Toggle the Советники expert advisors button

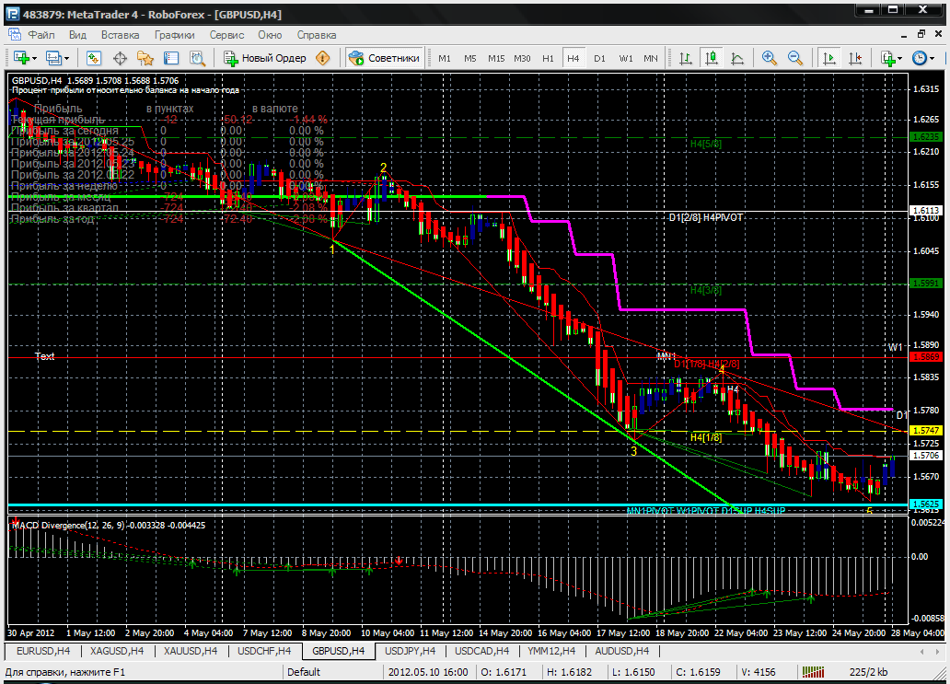click(384, 58)
